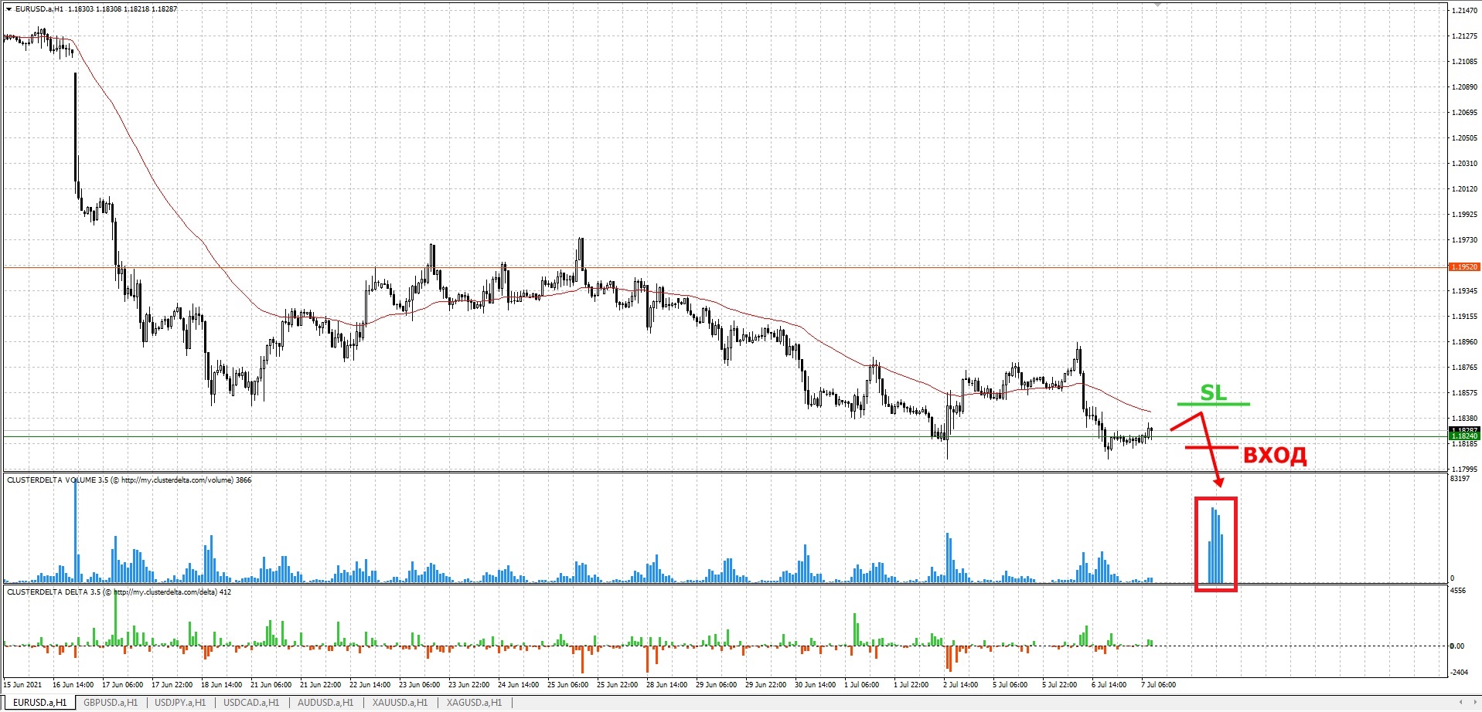The width and height of the screenshot is (1482, 712).
Task: Click the orange 1.19520 price level label
Action: point(1464,266)
